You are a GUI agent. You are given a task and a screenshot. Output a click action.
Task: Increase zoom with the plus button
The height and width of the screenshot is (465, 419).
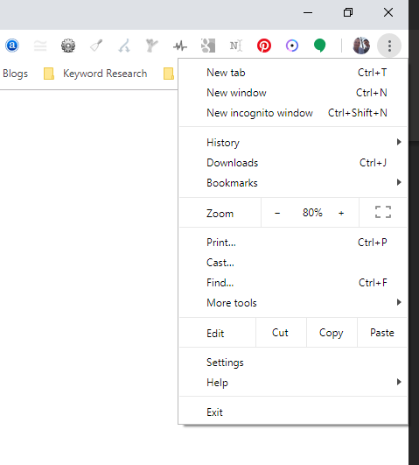click(341, 213)
